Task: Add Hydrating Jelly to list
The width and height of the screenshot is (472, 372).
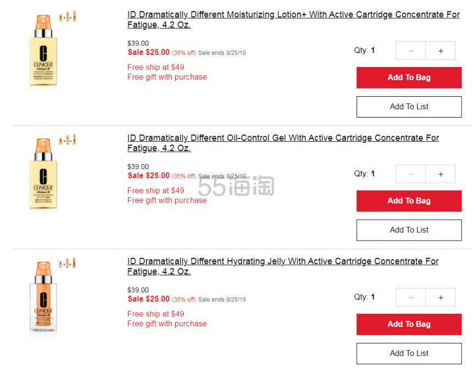Action: pyautogui.click(x=409, y=353)
